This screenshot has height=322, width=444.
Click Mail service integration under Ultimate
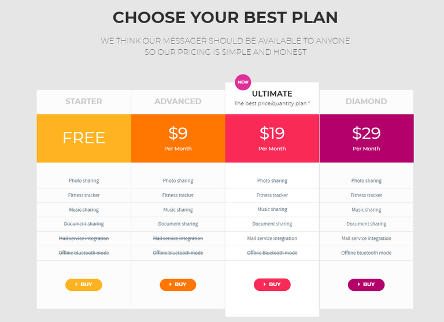tap(272, 238)
